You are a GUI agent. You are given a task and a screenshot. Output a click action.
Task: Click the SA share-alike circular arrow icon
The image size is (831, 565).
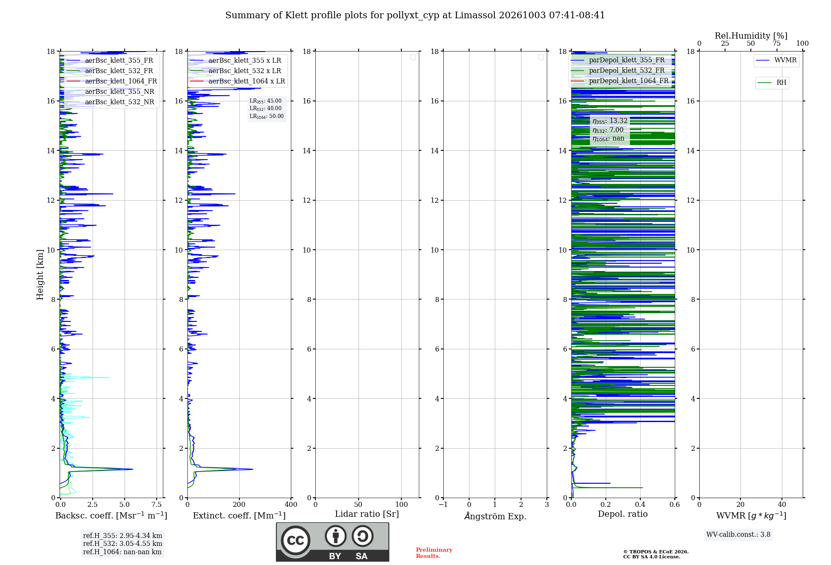[362, 536]
